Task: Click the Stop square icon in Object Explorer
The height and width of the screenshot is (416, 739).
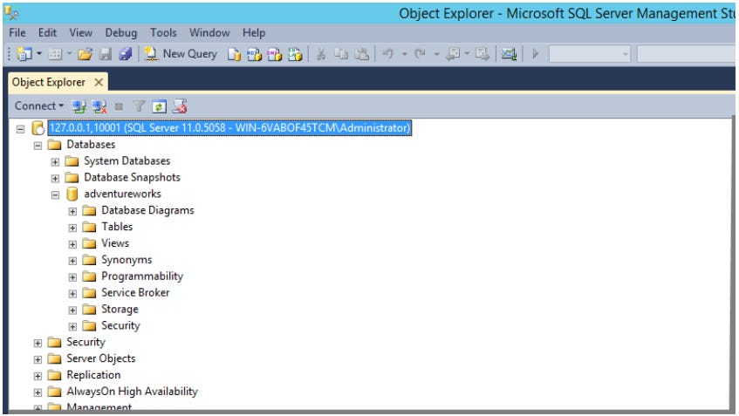Action: [120, 107]
